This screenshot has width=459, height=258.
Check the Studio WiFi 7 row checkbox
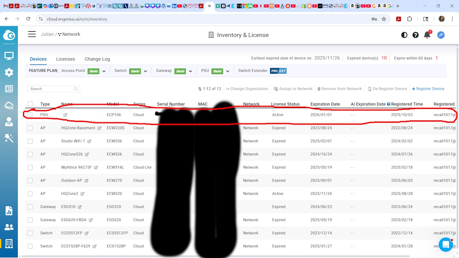coord(30,141)
